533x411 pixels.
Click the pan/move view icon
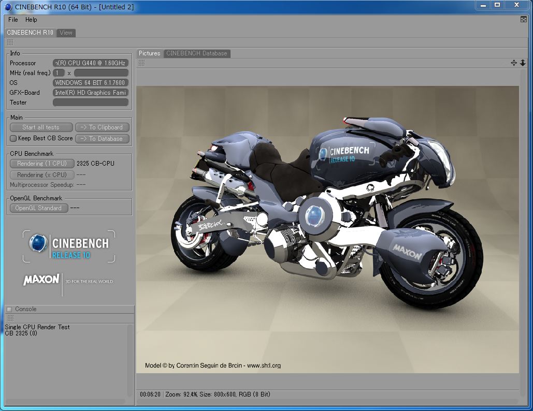pyautogui.click(x=513, y=63)
